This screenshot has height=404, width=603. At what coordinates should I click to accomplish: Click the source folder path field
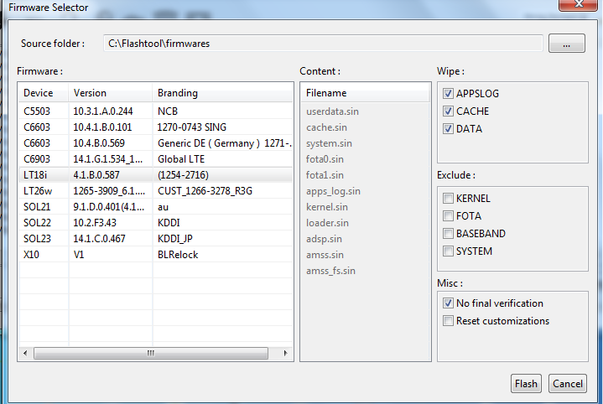tap(322, 44)
